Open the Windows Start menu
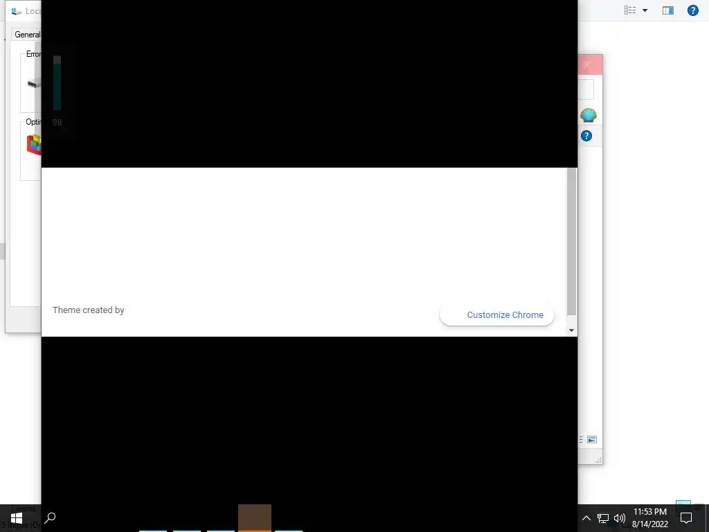Screen dimensions: 709x532 (17, 518)
